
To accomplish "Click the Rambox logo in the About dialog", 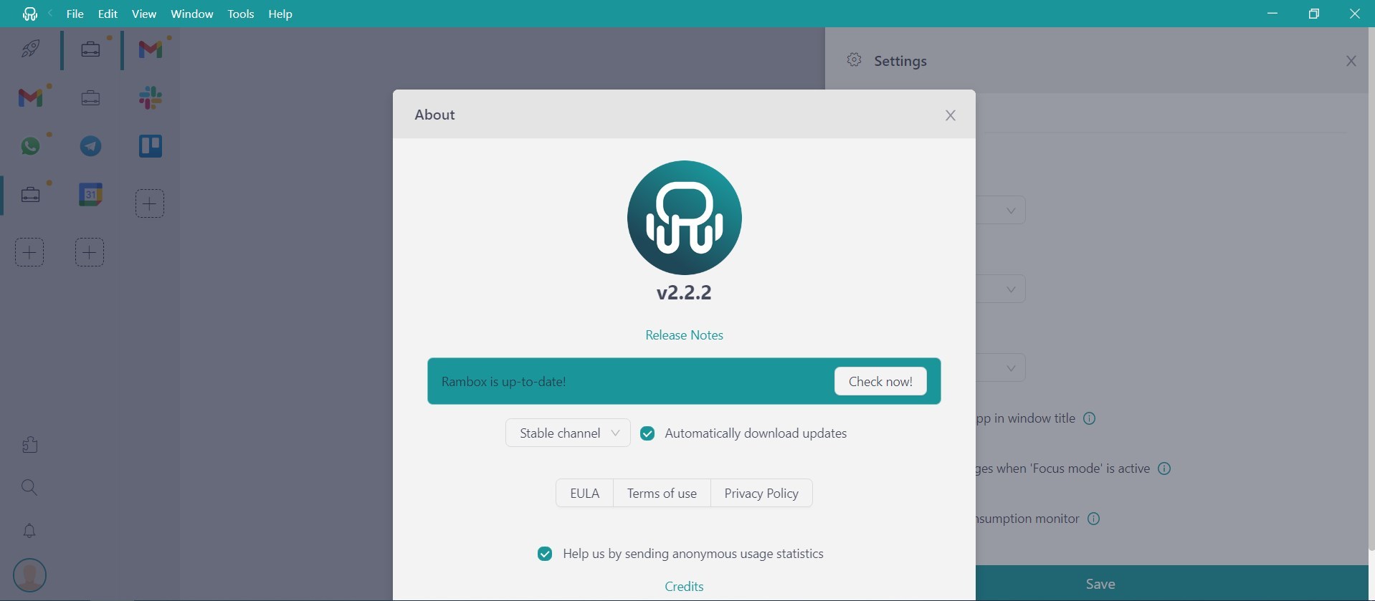I will tap(685, 218).
